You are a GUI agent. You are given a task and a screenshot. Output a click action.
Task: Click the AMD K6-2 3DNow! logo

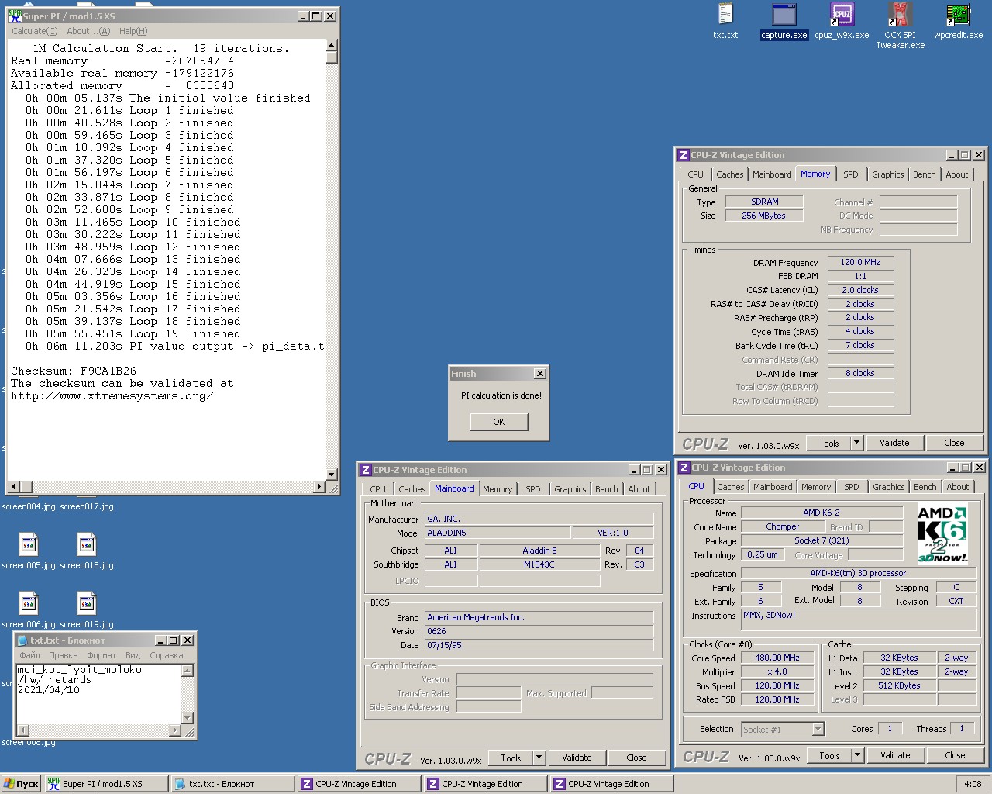pos(942,533)
